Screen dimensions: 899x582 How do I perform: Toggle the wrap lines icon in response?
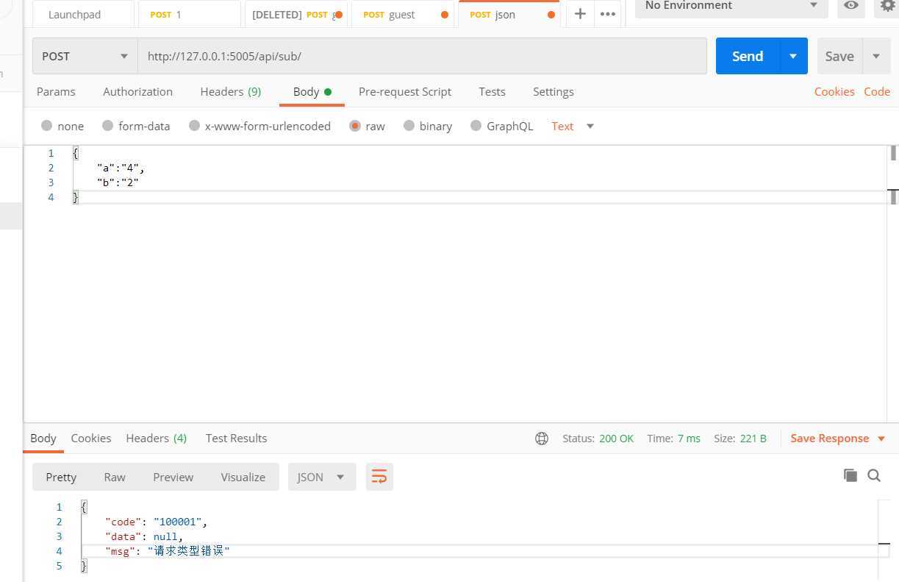click(379, 477)
